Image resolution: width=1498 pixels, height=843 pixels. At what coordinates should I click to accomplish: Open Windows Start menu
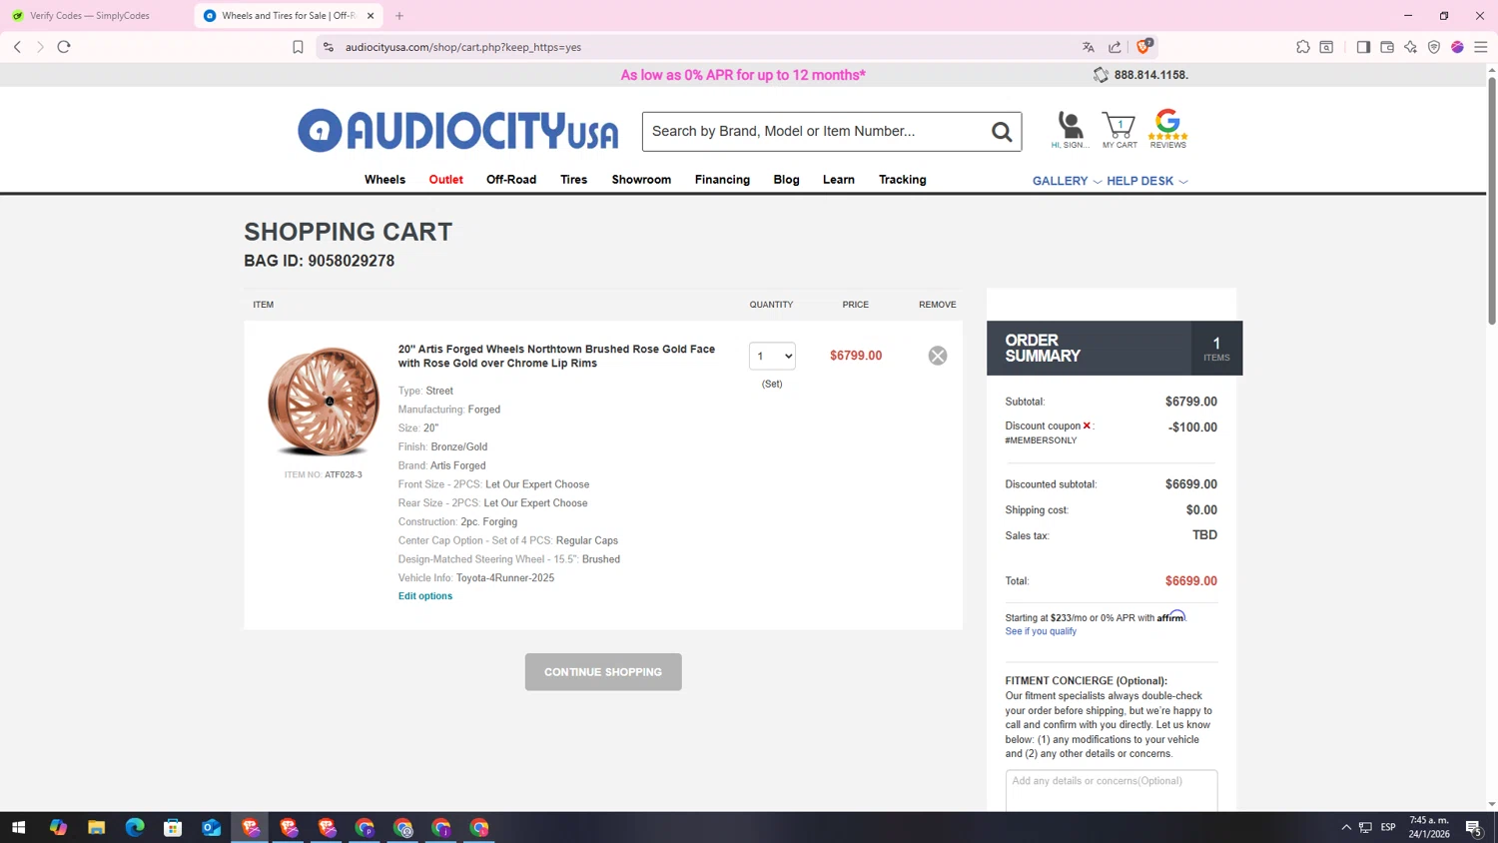[18, 827]
